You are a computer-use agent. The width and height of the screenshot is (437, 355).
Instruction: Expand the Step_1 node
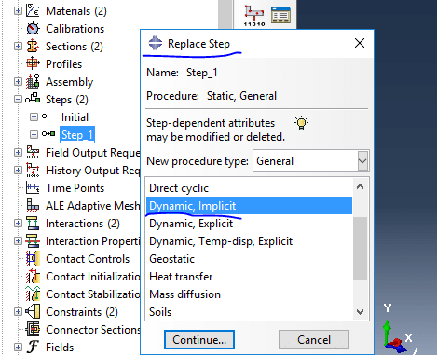34,135
